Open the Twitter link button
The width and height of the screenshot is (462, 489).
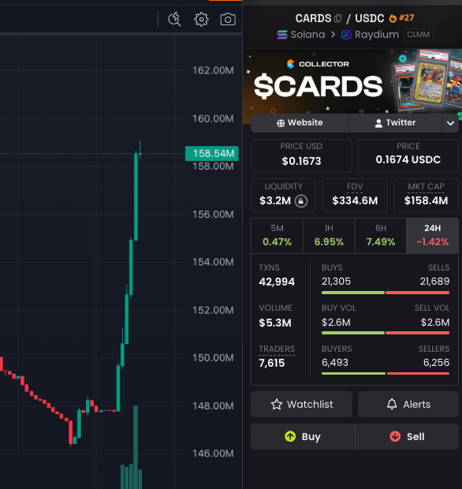click(395, 123)
